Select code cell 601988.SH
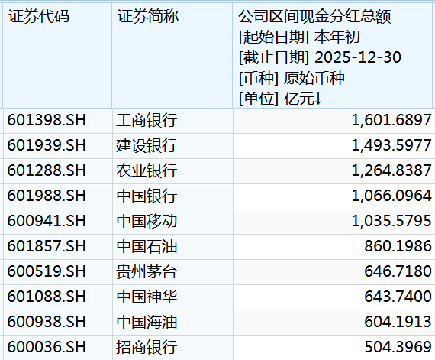Image resolution: width=435 pixels, height=360 pixels. (x=58, y=196)
